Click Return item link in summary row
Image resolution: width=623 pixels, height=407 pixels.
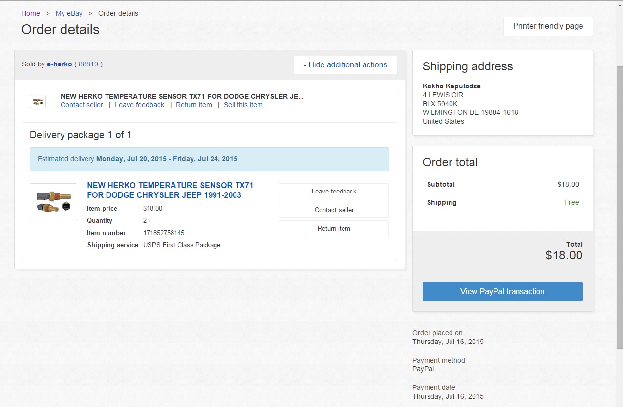pyautogui.click(x=194, y=105)
